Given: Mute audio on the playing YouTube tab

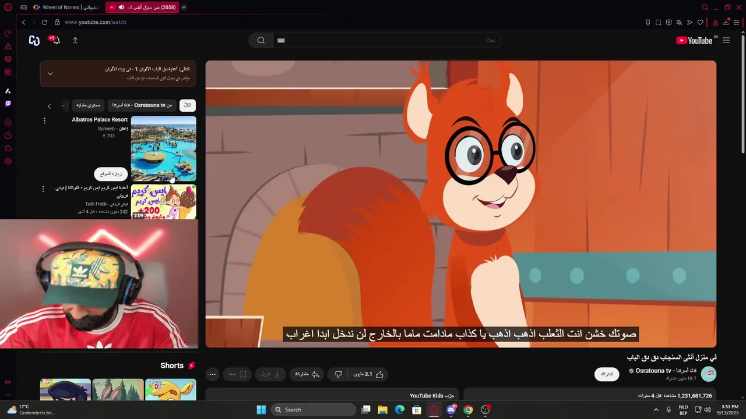Looking at the screenshot, I should pos(121,7).
